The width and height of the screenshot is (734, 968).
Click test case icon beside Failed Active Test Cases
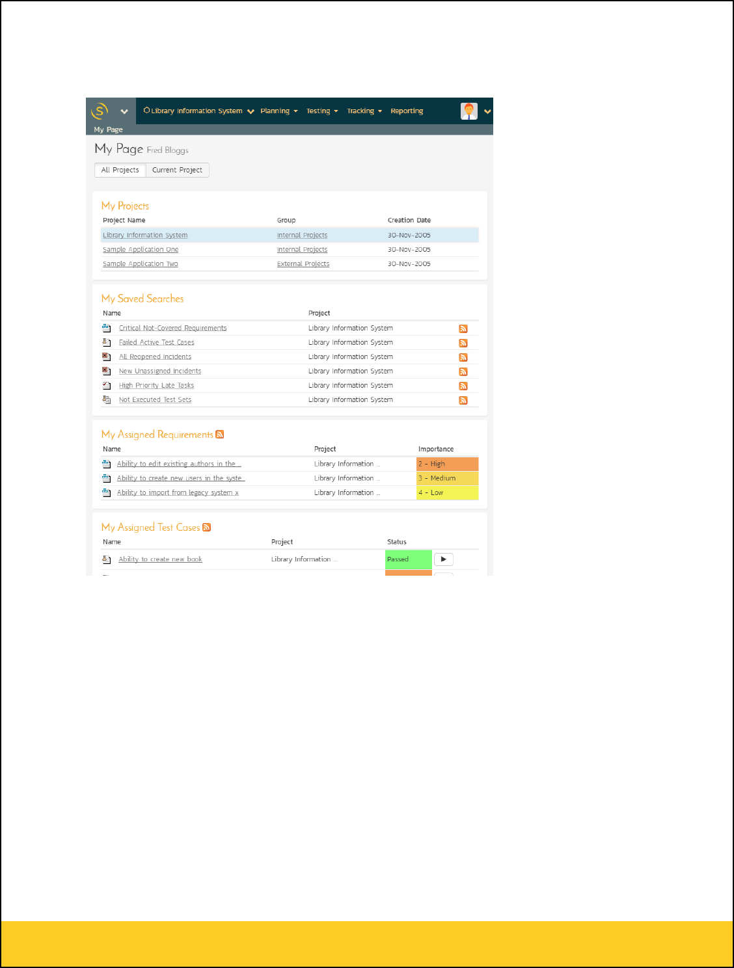[x=107, y=343]
